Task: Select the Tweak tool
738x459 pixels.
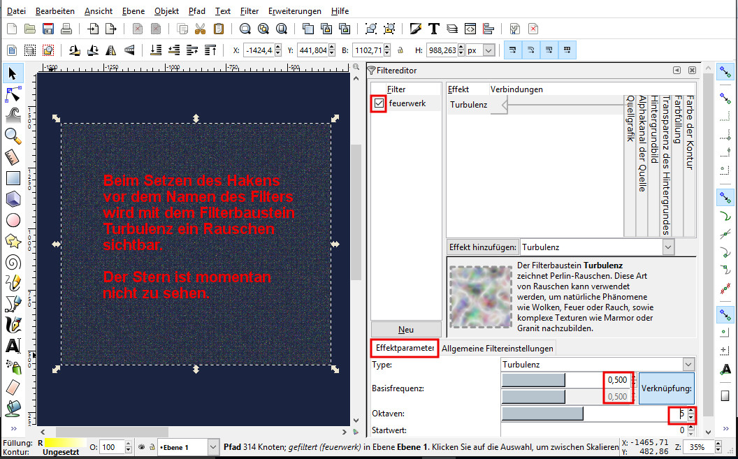Action: [x=13, y=115]
